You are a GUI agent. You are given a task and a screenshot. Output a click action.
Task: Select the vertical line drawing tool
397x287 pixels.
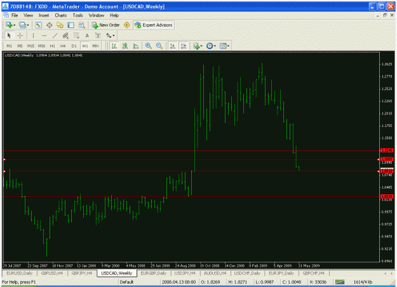click(33, 36)
